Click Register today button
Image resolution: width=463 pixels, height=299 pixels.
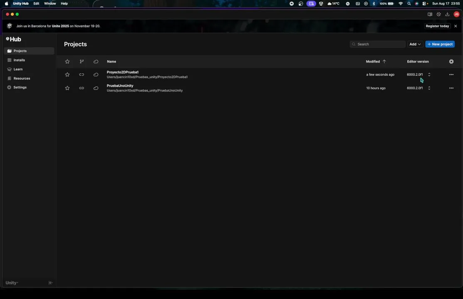coord(437,26)
